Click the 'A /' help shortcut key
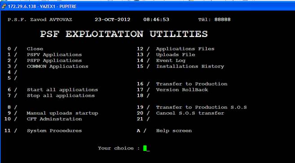The image size is (295, 163). pyautogui.click(x=142, y=131)
